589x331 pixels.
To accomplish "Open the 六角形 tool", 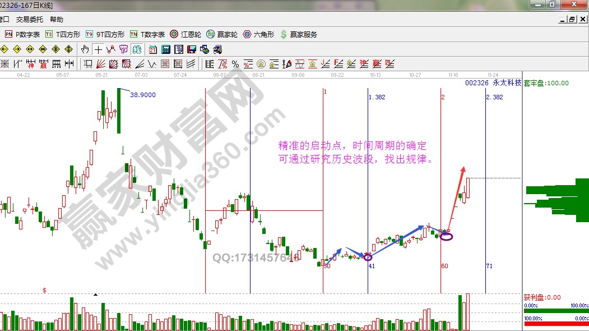I will point(258,34).
